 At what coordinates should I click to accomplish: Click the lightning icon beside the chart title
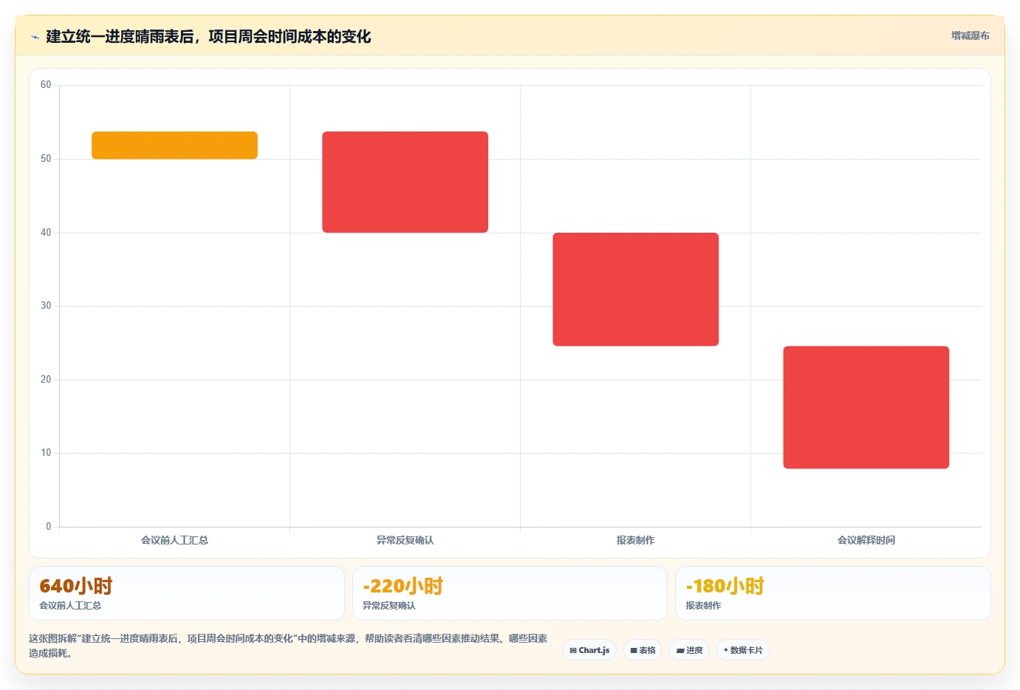coord(35,37)
